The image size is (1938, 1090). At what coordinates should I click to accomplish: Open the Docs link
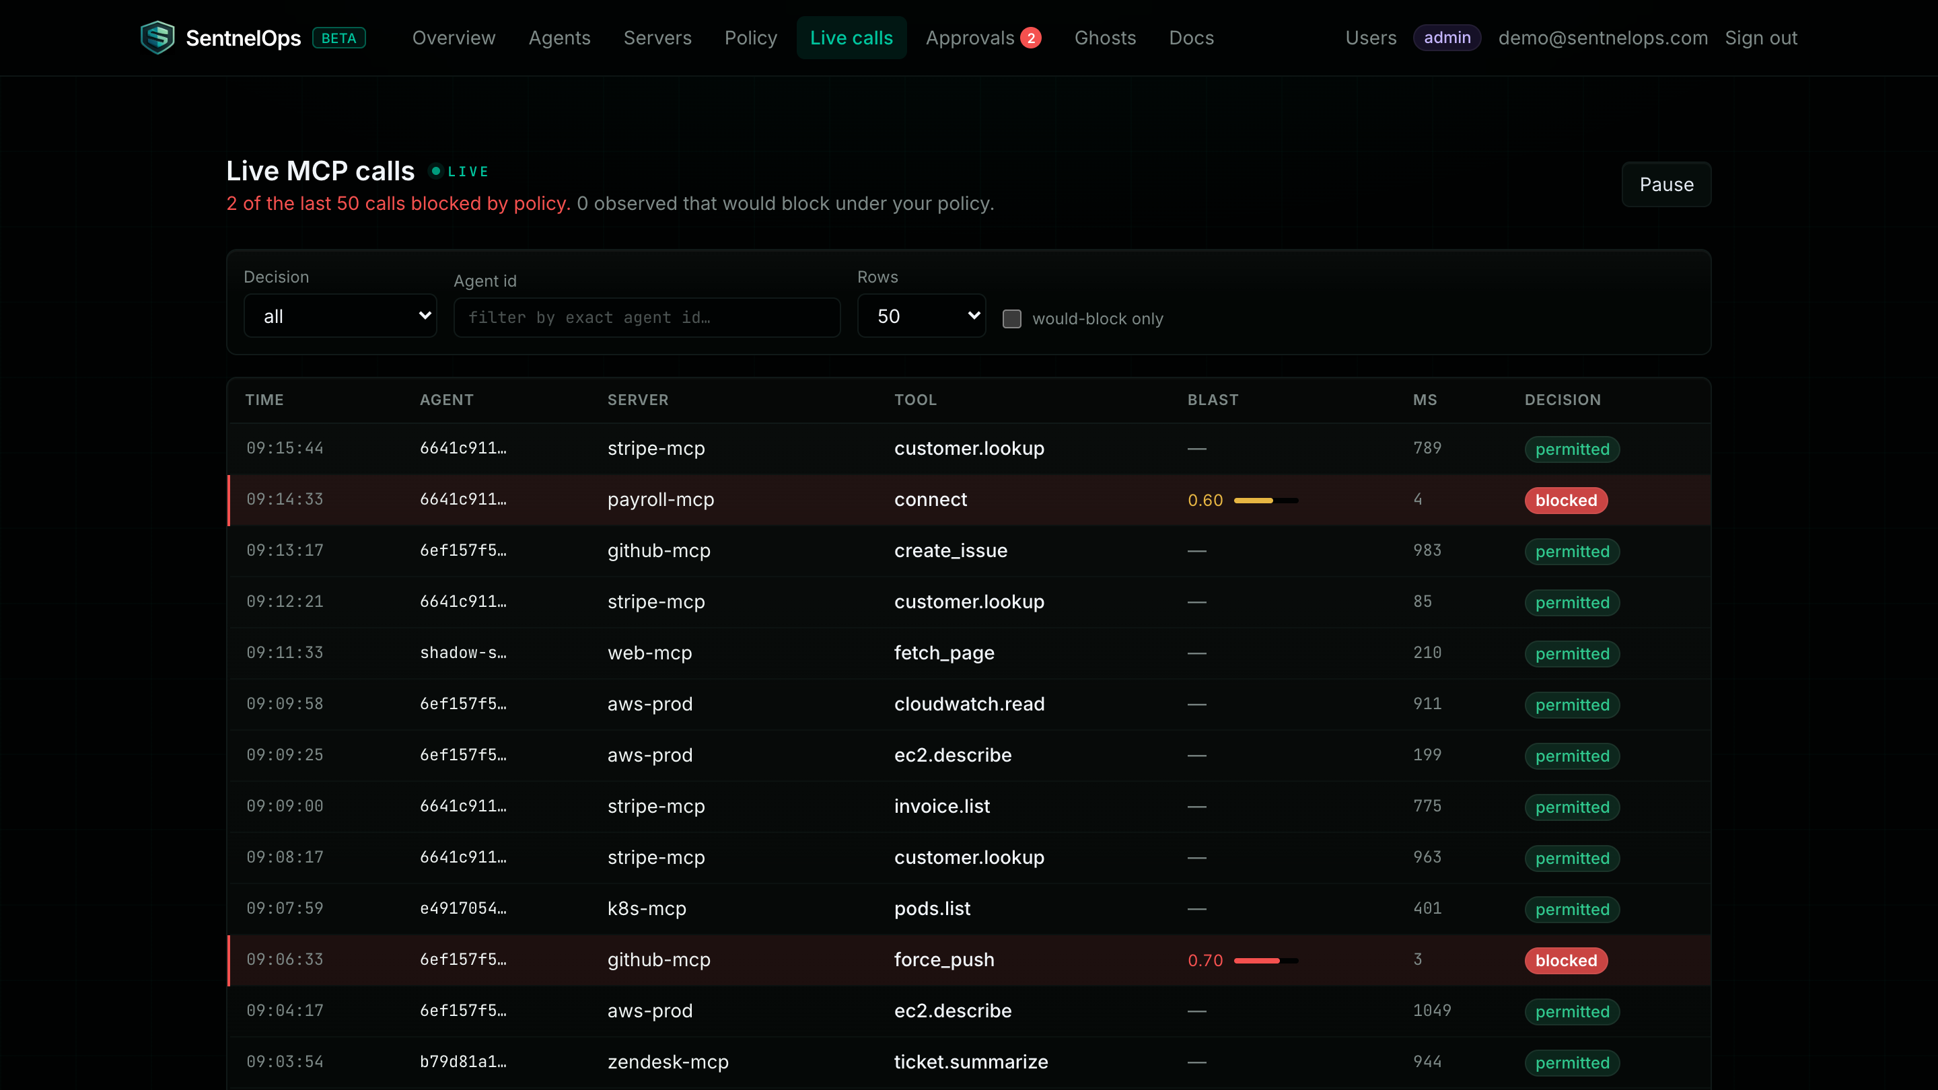coord(1192,38)
